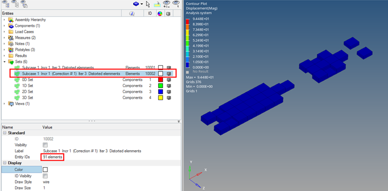The height and width of the screenshot is (191, 388).
Task: Toggle the display style icon of 3D Set row
Action: (169, 98)
